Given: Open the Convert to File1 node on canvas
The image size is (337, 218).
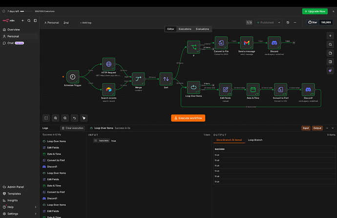Looking at the screenshot, I should pos(280,89).
